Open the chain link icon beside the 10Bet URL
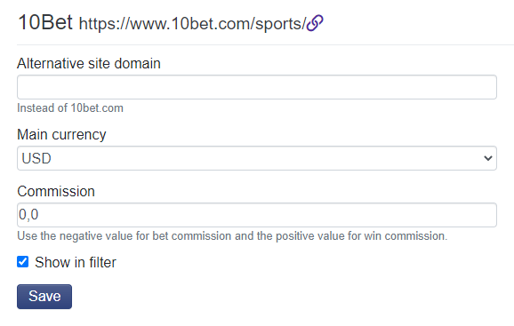Screen dimensions: 514x326 click(x=315, y=23)
